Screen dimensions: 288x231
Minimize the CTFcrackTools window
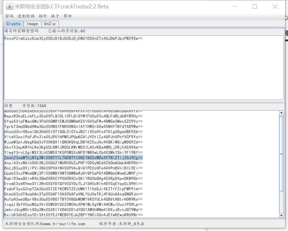(x=235, y=6)
